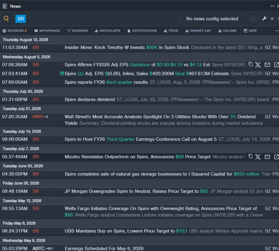This screenshot has height=251, width=279.
Task: Click the 06:24:31PM timestamp
Action: 15,231
